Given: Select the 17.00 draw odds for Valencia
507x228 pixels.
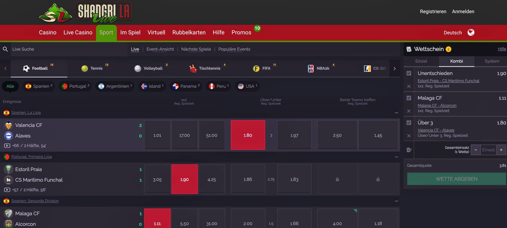Looking at the screenshot, I should point(184,135).
